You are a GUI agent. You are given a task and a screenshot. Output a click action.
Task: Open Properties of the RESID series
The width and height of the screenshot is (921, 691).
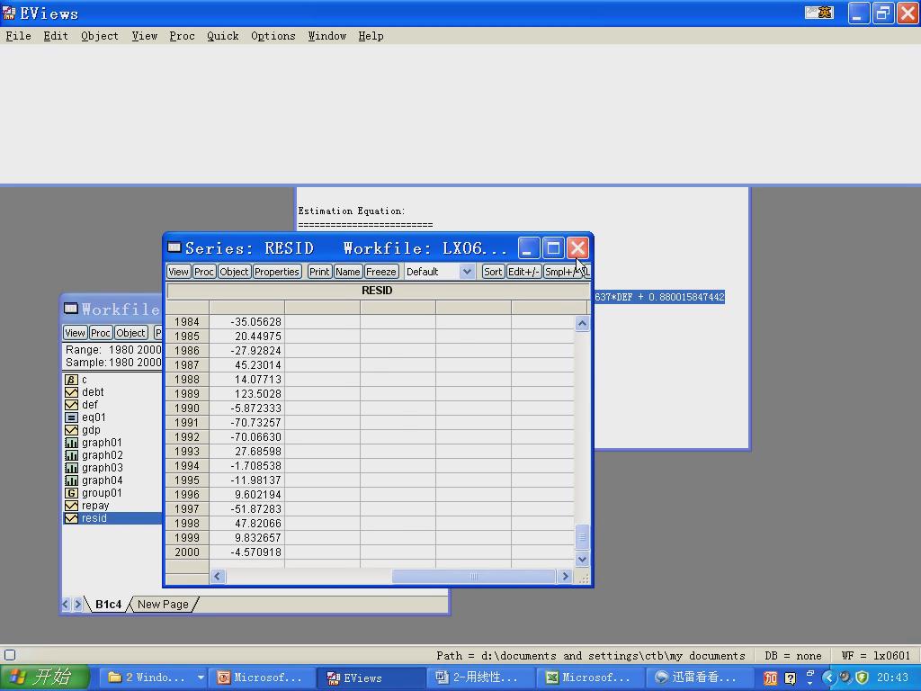277,272
